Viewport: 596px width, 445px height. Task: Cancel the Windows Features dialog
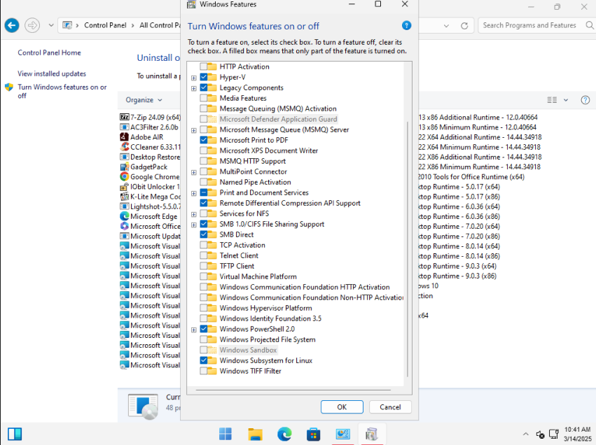point(390,407)
